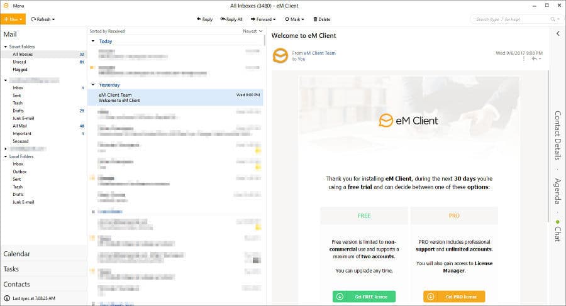Click the 'Last sync at 7:08:25 AM' status text
This screenshot has width=566, height=306.
click(x=34, y=298)
